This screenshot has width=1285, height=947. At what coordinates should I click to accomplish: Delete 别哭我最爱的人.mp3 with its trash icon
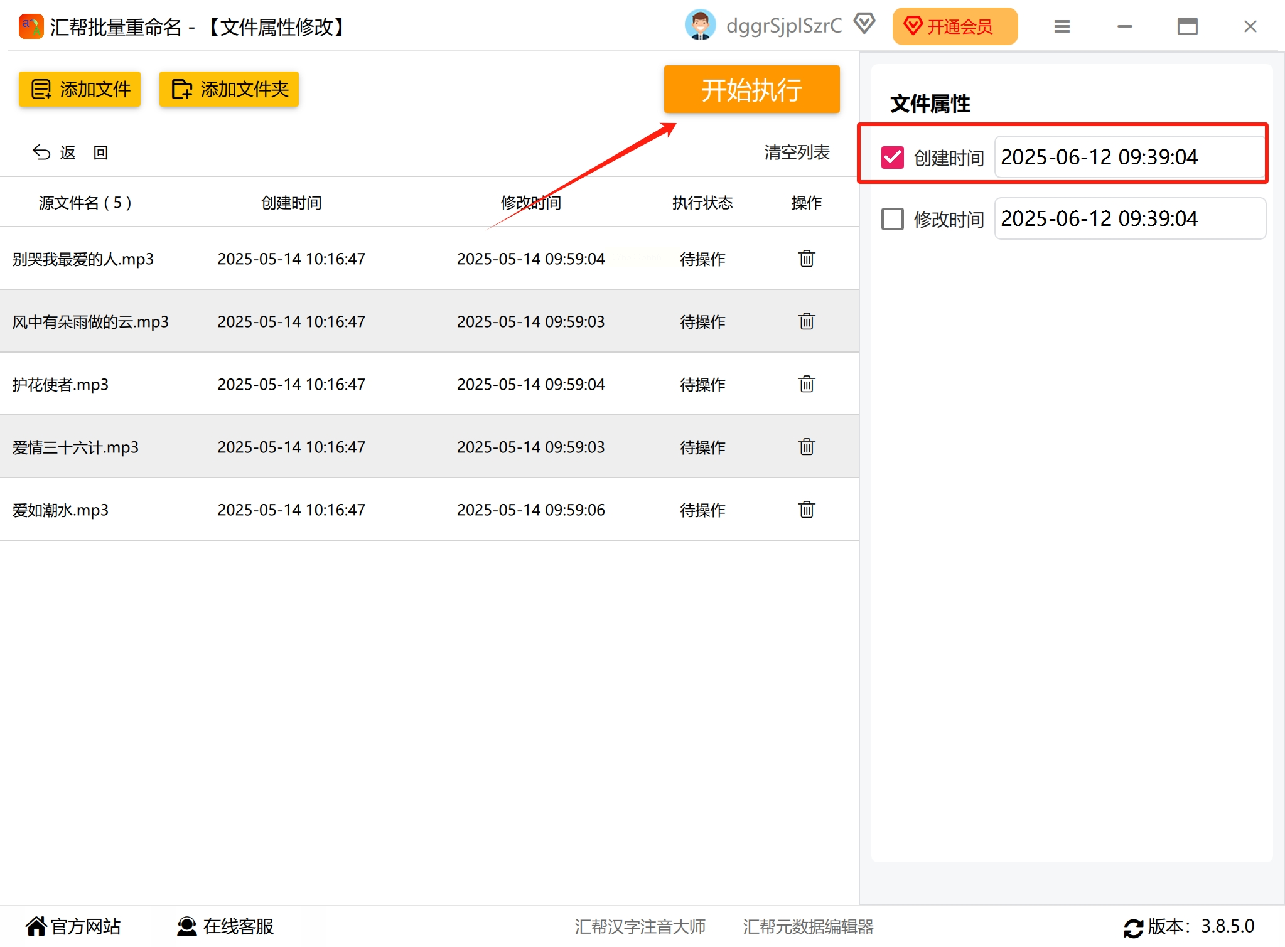(x=806, y=259)
